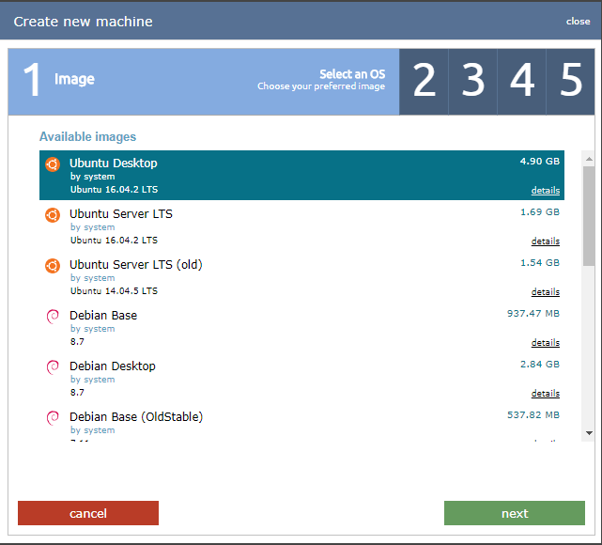Open details for Debian Desktop
602x545 pixels.
point(545,394)
